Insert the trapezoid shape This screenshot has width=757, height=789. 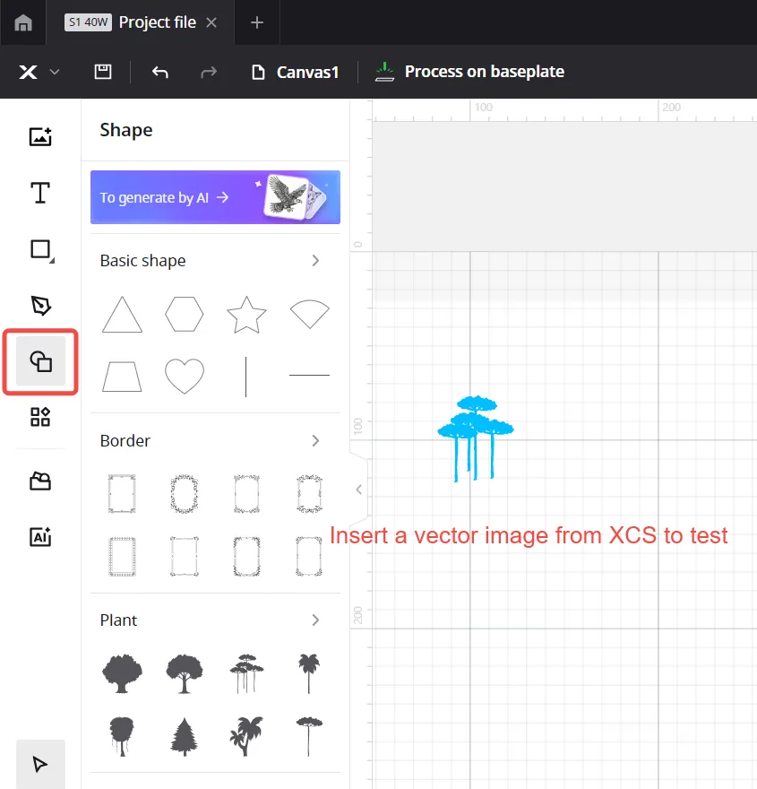tap(122, 377)
